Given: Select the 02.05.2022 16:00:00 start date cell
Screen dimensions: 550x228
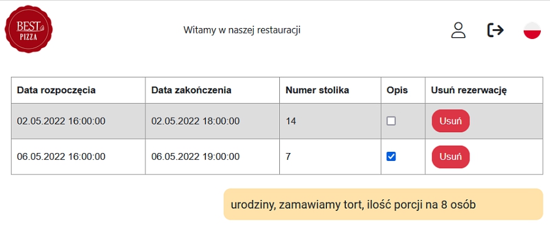Looking at the screenshot, I should (x=78, y=121).
